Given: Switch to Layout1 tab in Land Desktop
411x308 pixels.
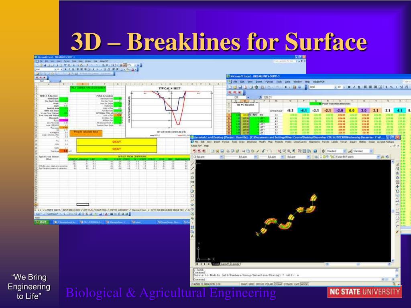Looking at the screenshot, I should coord(225,264).
